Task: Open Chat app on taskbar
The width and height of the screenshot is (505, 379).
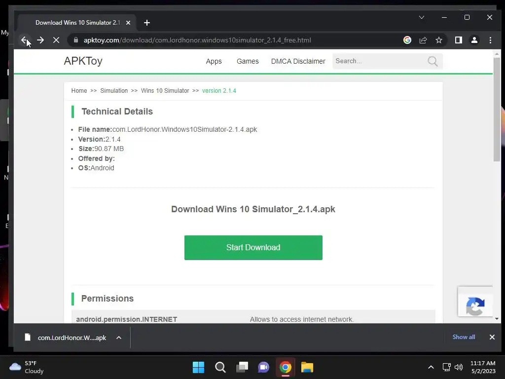Action: click(x=263, y=367)
